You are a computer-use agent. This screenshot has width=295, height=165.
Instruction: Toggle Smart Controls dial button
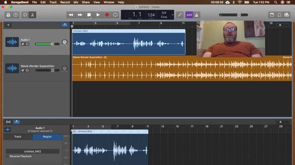tap(25, 15)
